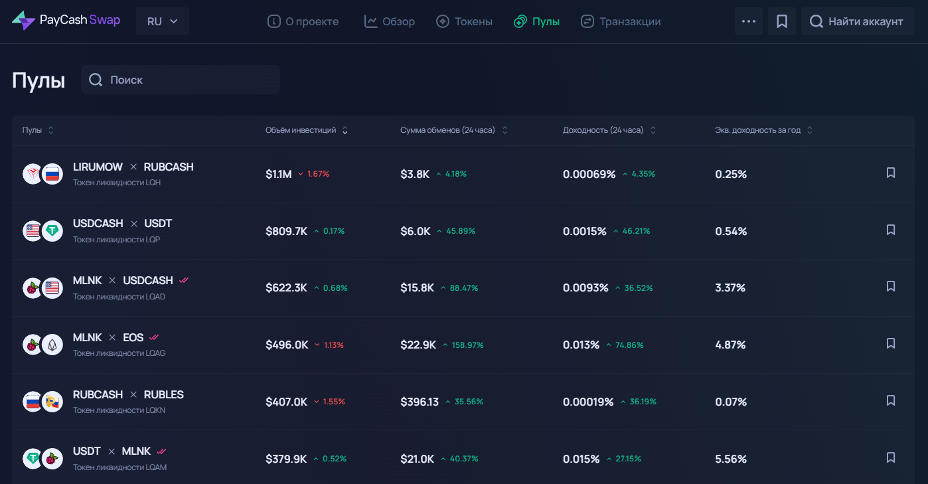Click Токен ликвидности LQKN text
The width and height of the screenshot is (928, 484).
click(x=119, y=410)
